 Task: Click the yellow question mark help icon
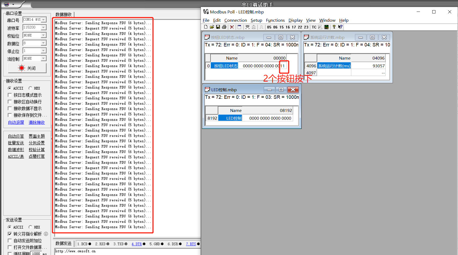pyautogui.click(x=334, y=27)
